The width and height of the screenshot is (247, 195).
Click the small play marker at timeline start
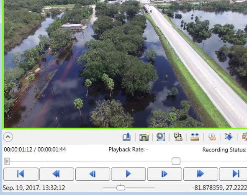coord(7,161)
